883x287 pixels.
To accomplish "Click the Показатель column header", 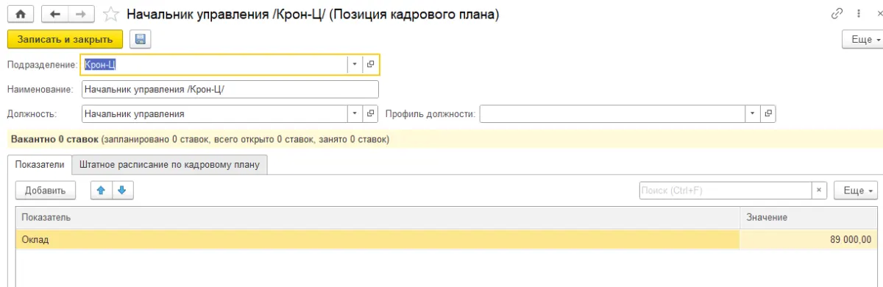I will coord(377,217).
